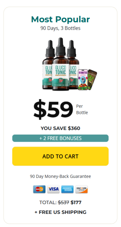Click the Per Bottle label
The image size is (121, 227).
click(82, 109)
